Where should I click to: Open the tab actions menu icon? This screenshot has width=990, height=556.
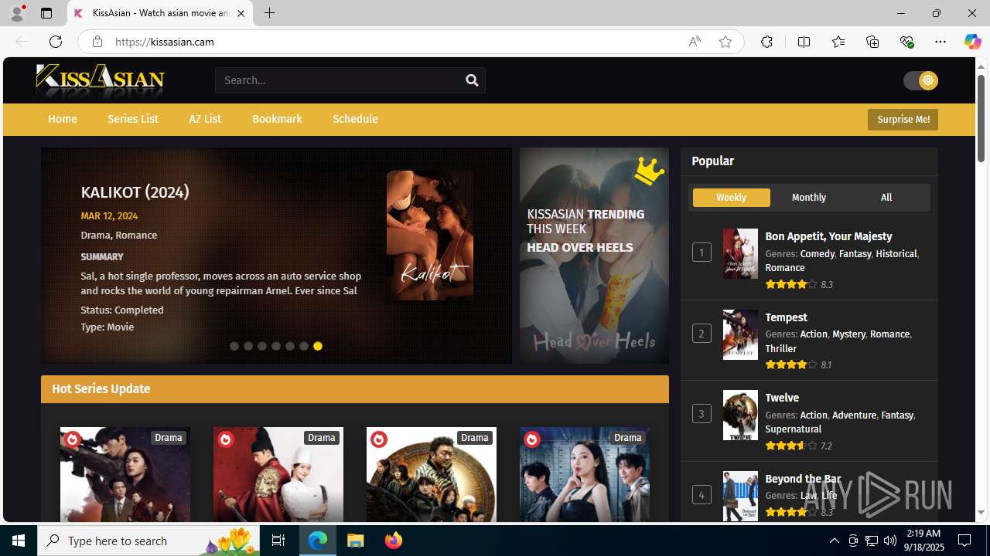46,13
